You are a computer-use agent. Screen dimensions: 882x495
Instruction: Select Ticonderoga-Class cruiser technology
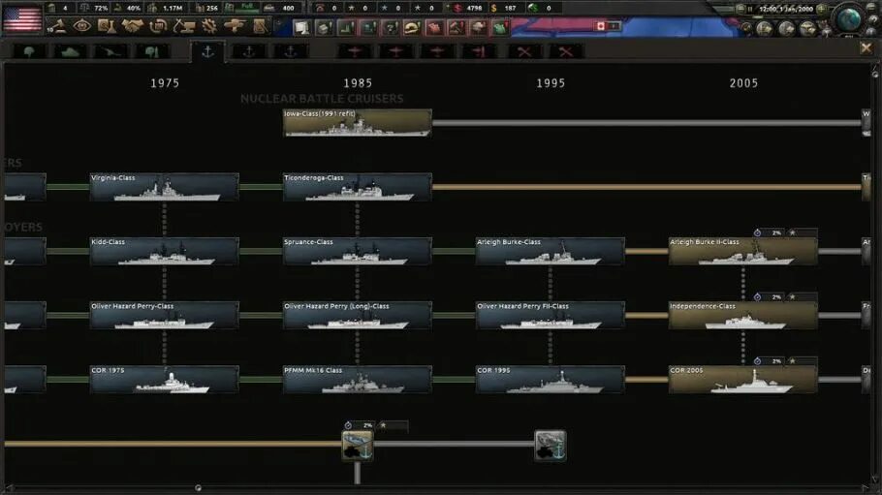358,187
